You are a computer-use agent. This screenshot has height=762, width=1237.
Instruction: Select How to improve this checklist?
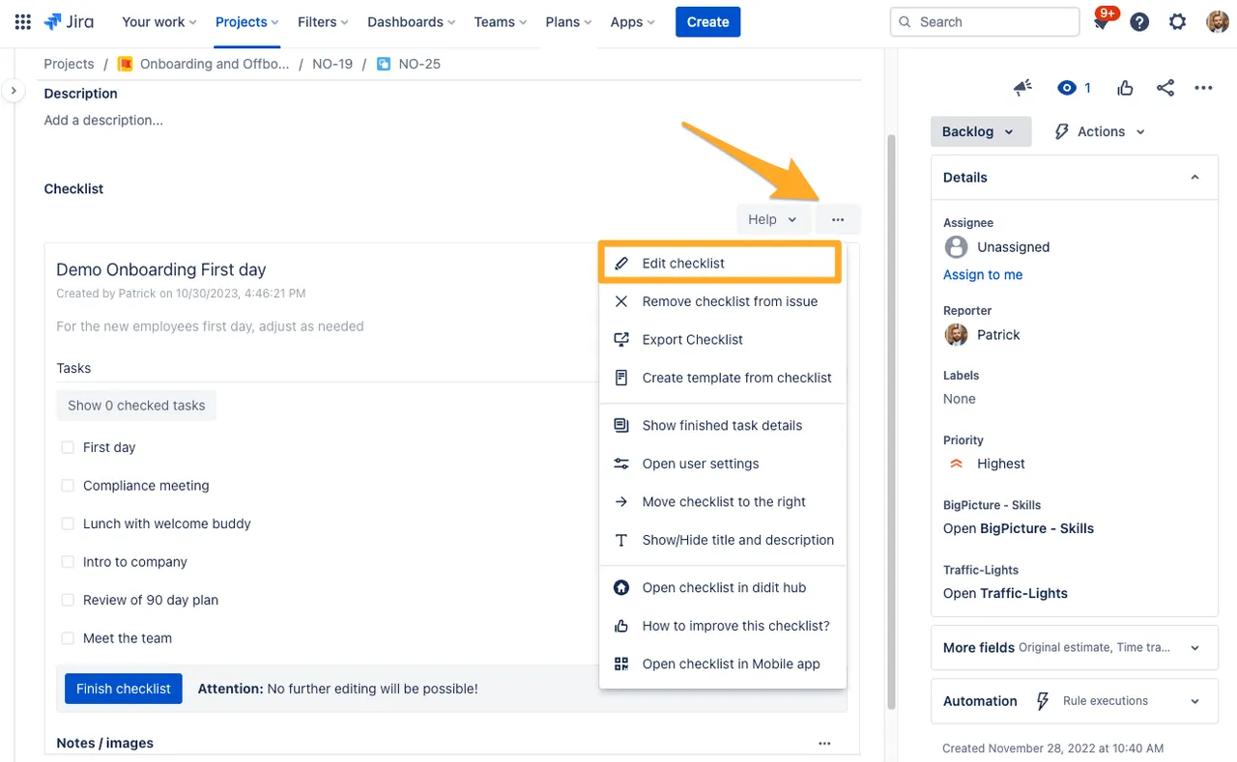coord(723,626)
